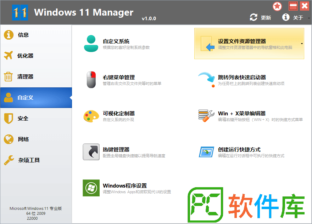
Task: Open the 关于 about button
Action: pos(293,17)
